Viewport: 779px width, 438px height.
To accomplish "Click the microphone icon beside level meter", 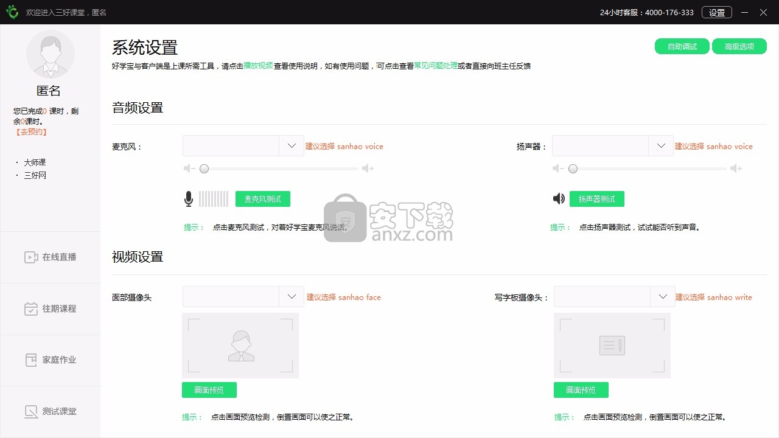I will click(x=189, y=198).
